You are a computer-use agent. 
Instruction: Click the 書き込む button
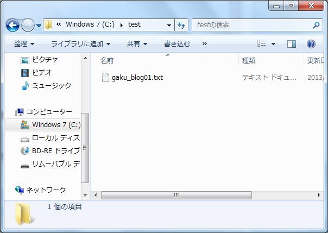tap(177, 44)
